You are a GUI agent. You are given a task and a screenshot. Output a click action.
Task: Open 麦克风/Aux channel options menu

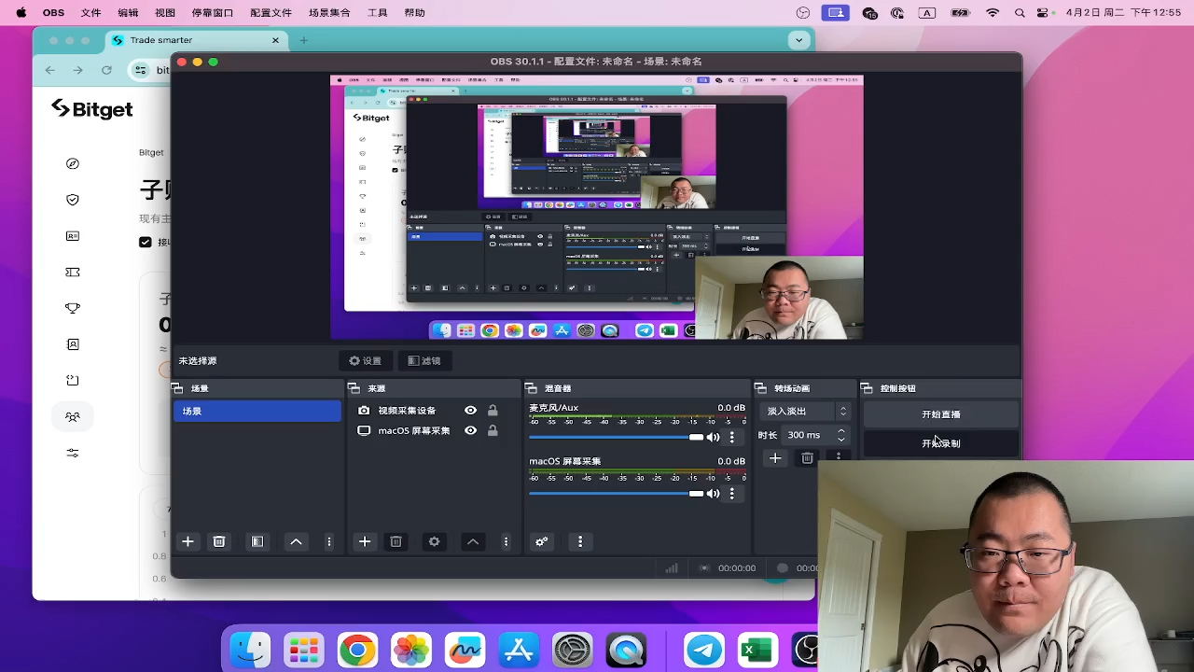(731, 437)
